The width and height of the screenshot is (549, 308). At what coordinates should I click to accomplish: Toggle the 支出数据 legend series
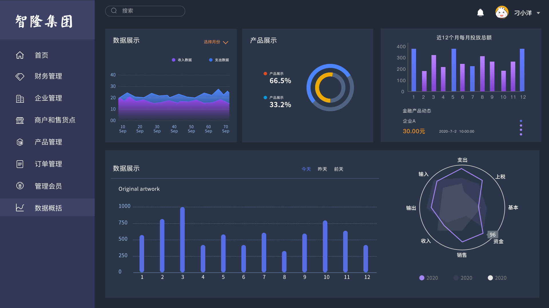[219, 60]
